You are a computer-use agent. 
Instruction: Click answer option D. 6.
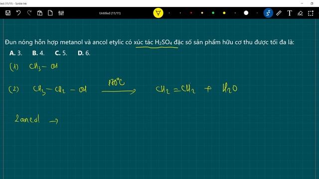[x=84, y=53]
